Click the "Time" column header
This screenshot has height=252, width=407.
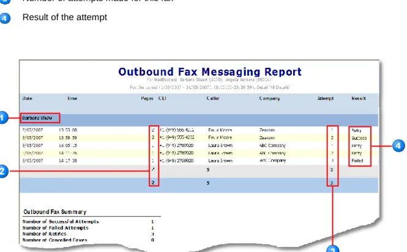click(x=72, y=98)
